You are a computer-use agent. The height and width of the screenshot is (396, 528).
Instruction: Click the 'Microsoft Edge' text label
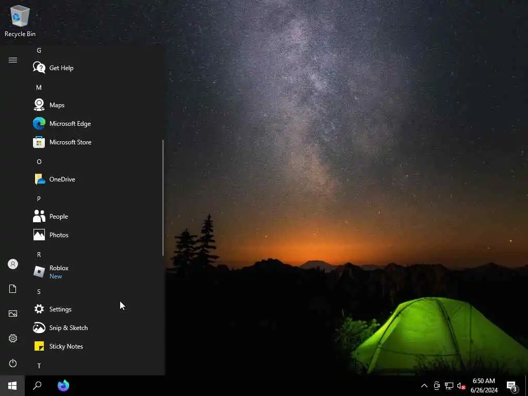(x=70, y=124)
